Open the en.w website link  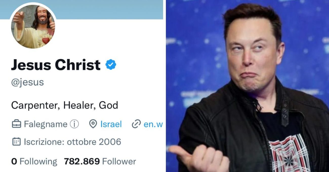pos(153,124)
